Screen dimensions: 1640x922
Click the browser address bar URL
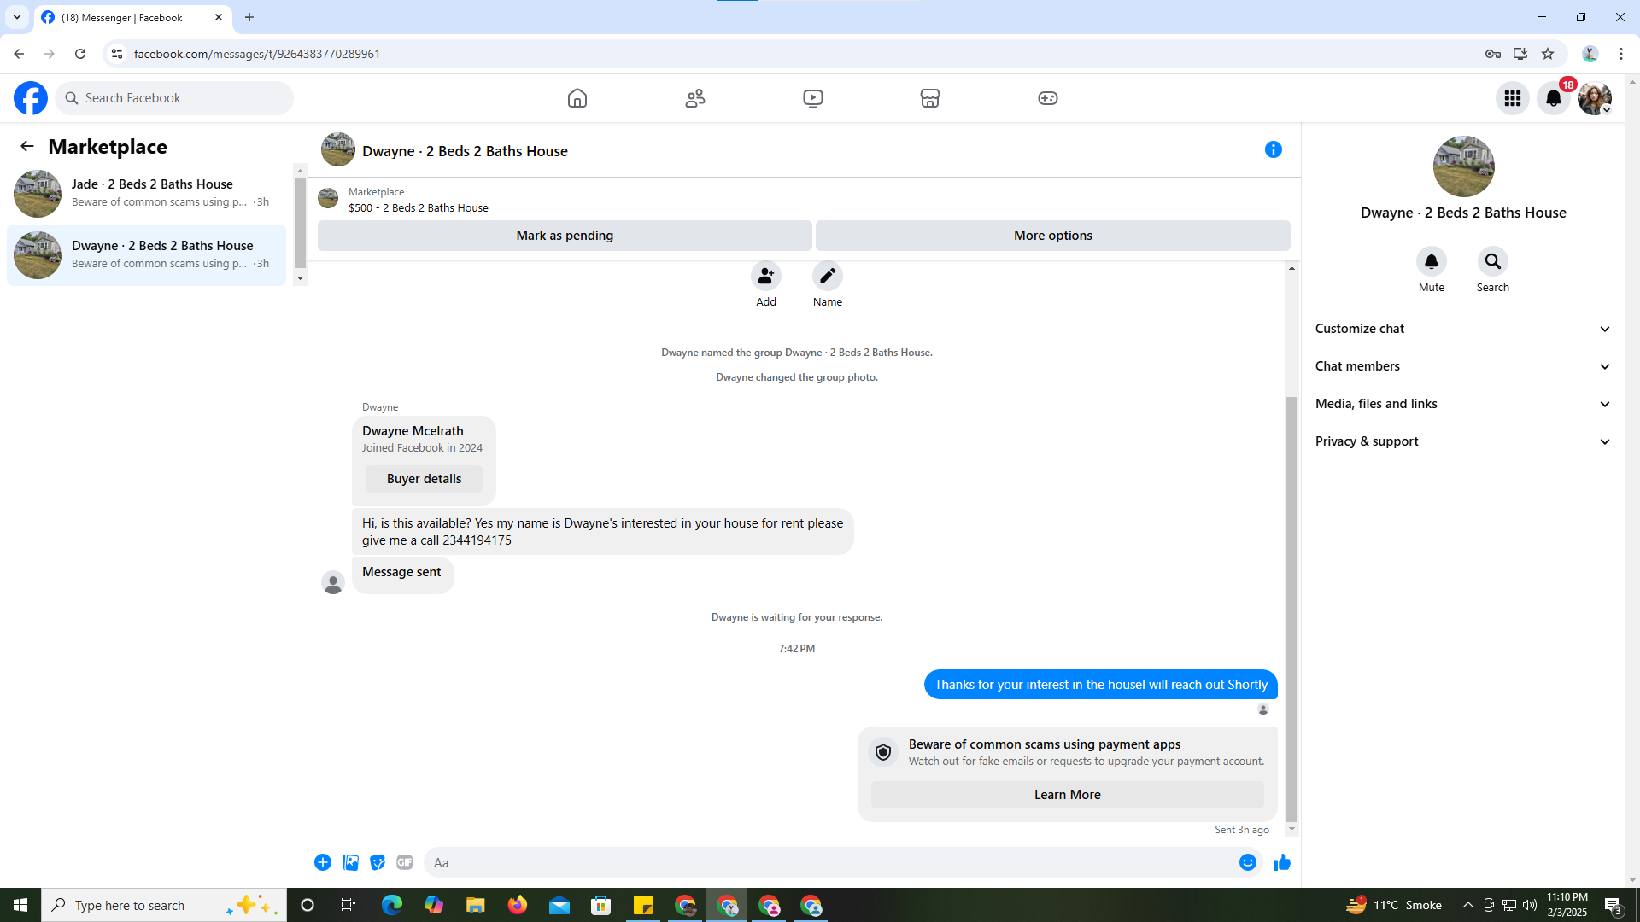pyautogui.click(x=257, y=54)
